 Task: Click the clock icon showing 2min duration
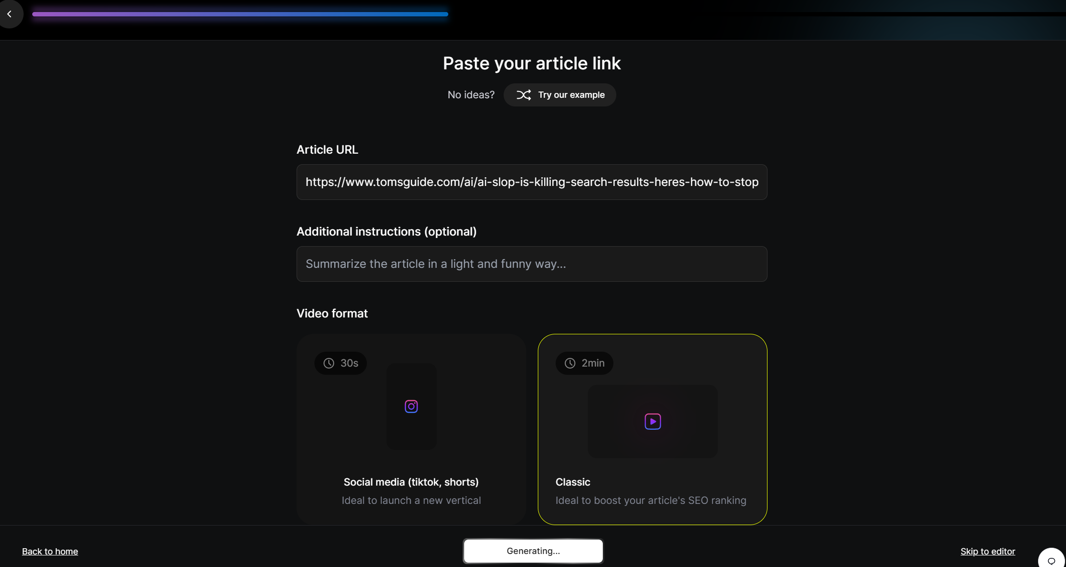[570, 363]
